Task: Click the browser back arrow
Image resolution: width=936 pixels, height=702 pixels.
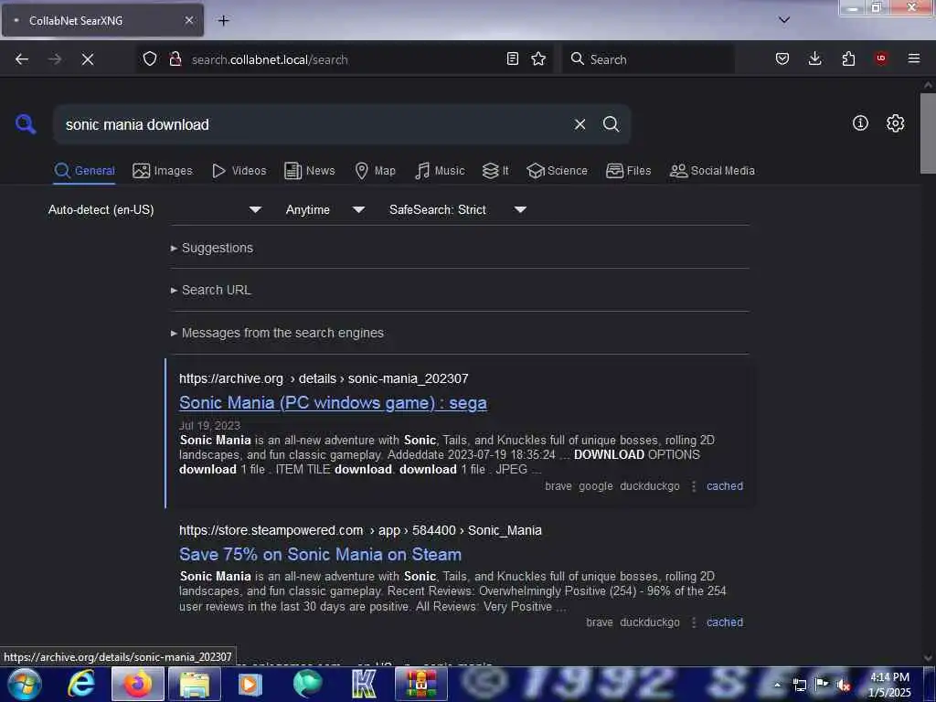Action: [x=22, y=59]
